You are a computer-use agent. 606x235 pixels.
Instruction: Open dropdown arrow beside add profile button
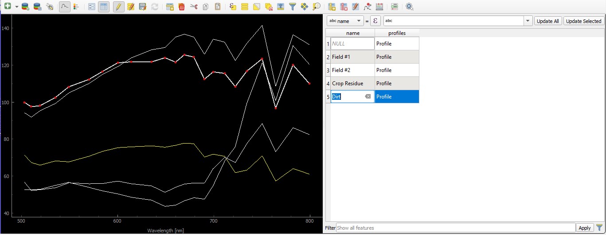(16, 7)
